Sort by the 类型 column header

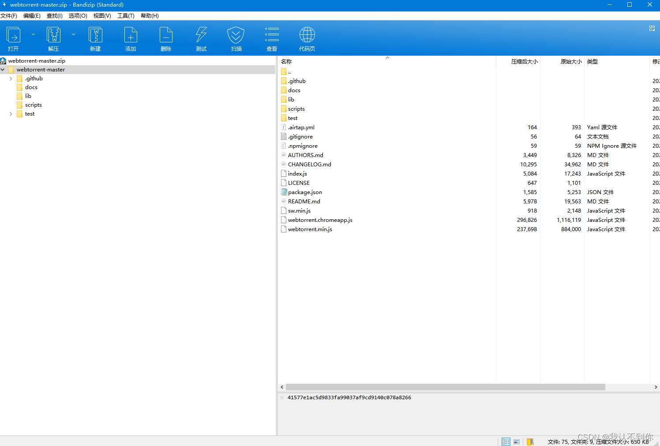(x=617, y=62)
